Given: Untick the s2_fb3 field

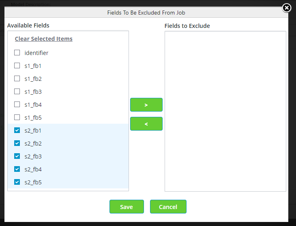Looking at the screenshot, I should pos(17,156).
